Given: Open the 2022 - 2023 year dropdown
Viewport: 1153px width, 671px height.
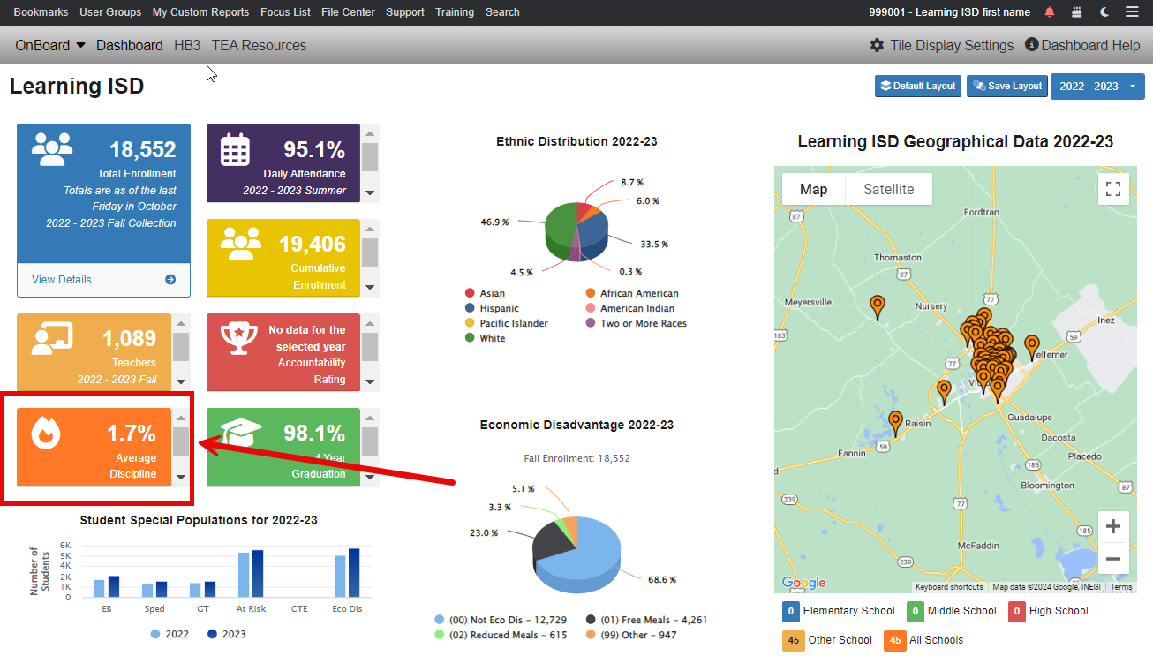Looking at the screenshot, I should pyautogui.click(x=1097, y=86).
